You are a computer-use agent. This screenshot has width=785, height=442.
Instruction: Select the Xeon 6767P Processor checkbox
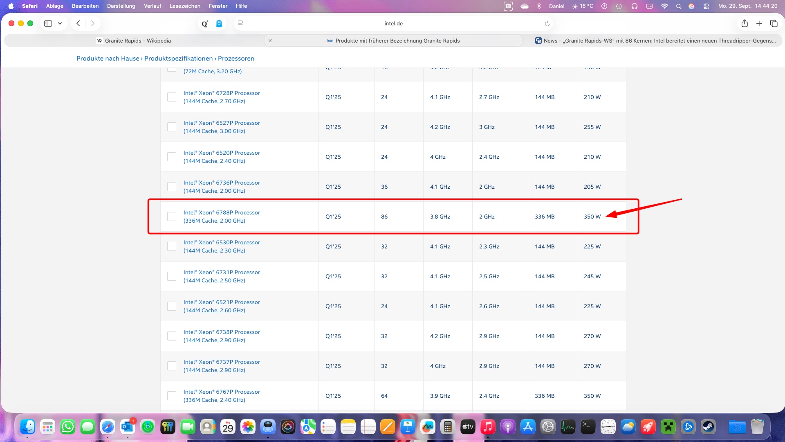(x=172, y=396)
